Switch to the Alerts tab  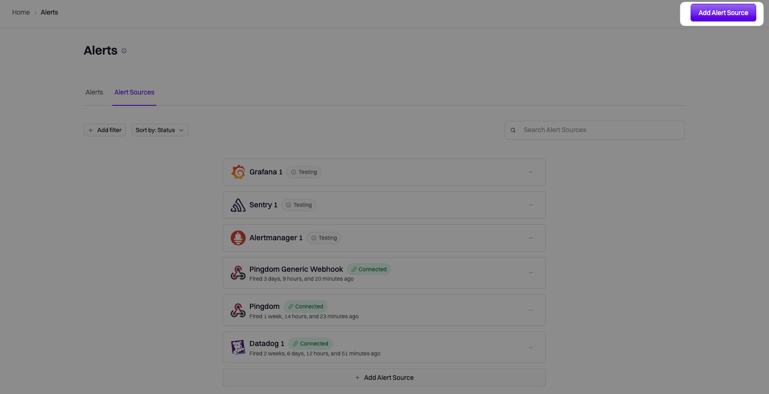pos(94,92)
